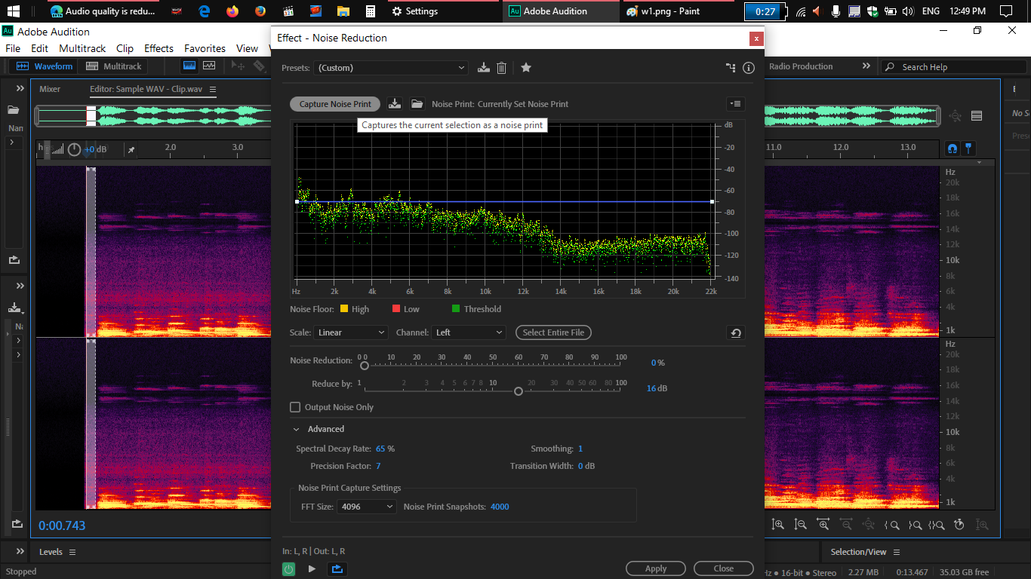This screenshot has width=1031, height=579.
Task: Save settings as a preset icon
Action: (484, 68)
